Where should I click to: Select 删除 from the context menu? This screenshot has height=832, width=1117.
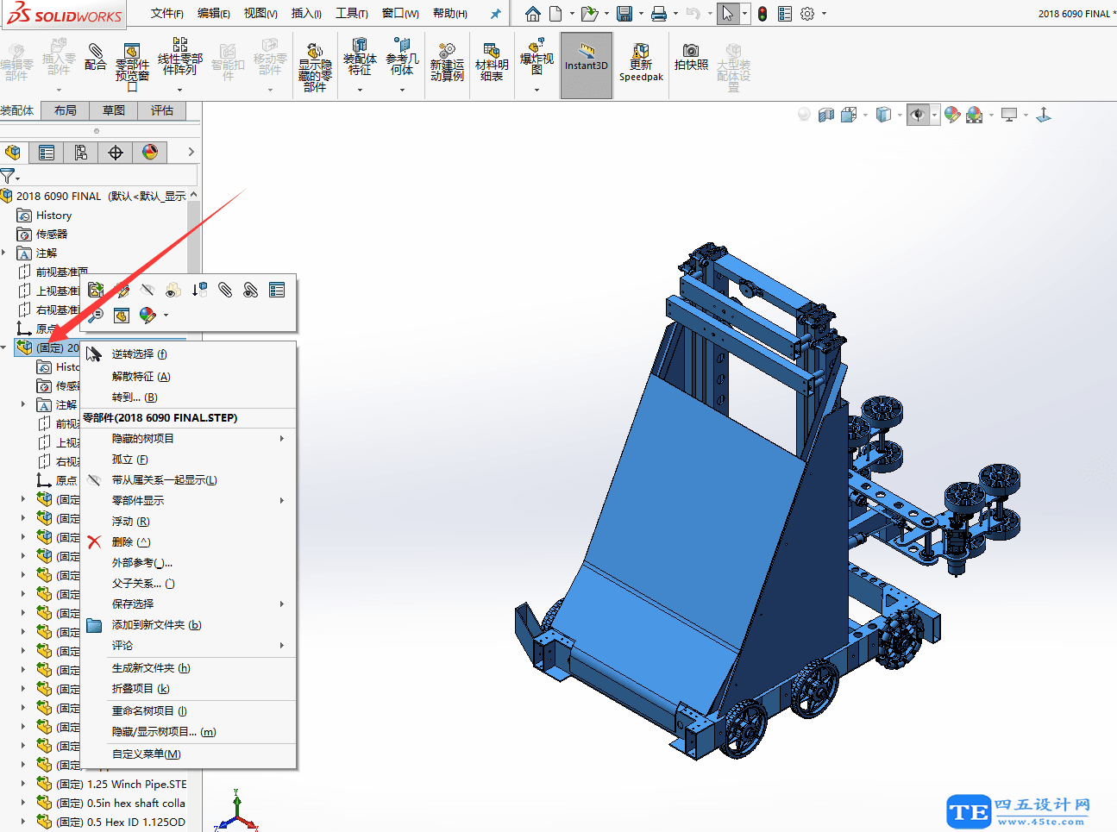tap(122, 542)
